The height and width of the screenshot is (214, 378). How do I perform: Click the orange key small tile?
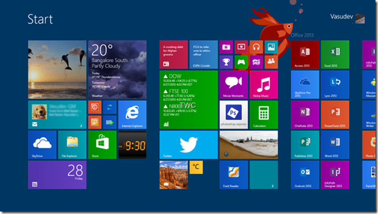(x=95, y=122)
